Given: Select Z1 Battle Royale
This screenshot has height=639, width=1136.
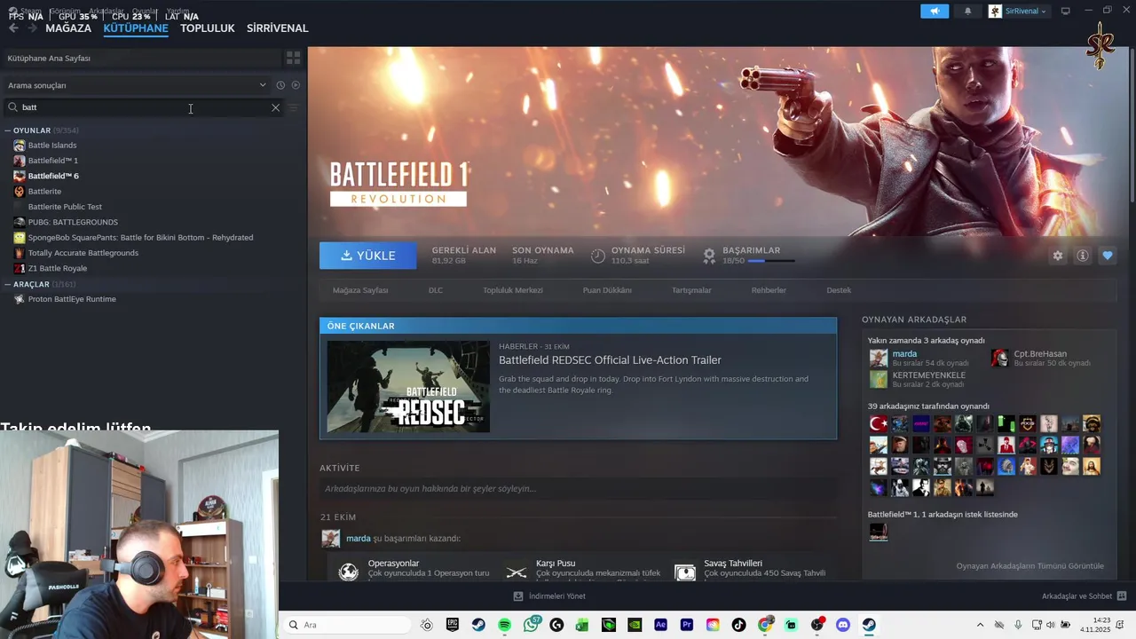Looking at the screenshot, I should [58, 268].
